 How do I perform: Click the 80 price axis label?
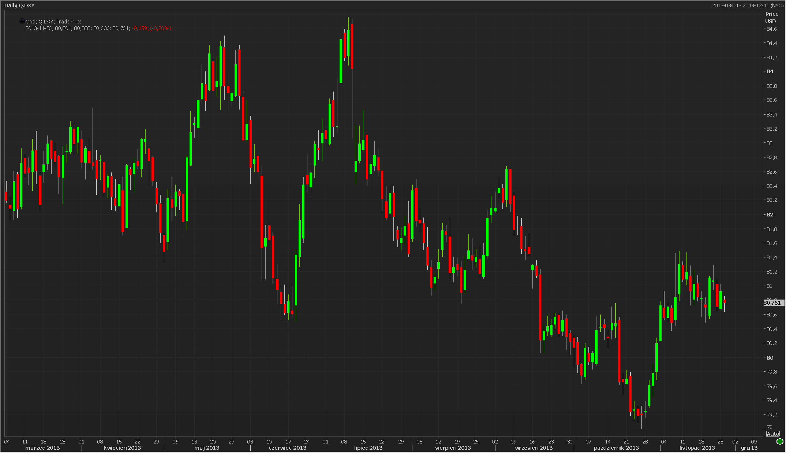coord(770,358)
